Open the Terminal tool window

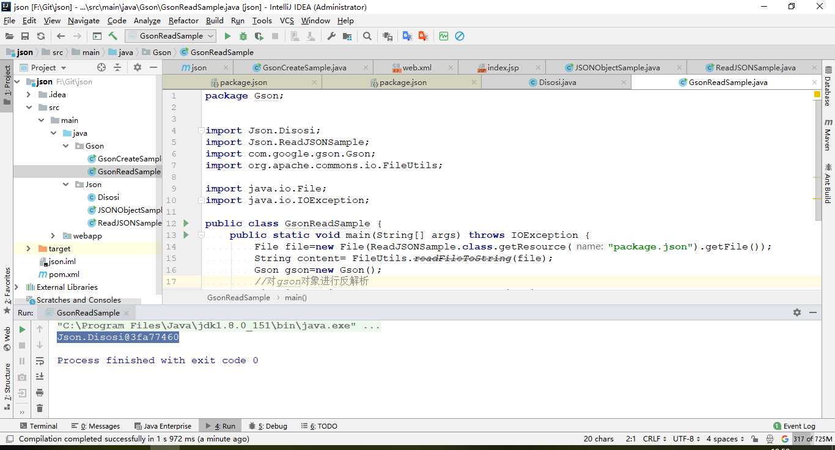pos(38,426)
